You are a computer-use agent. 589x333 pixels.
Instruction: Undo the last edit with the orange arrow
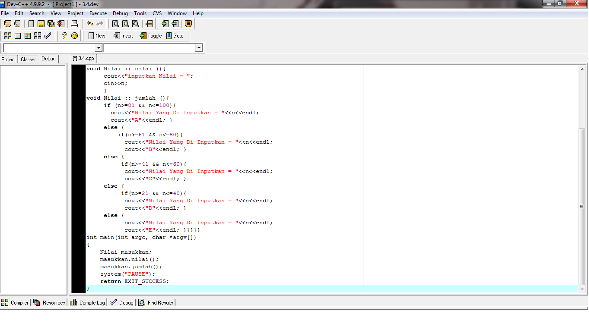[x=90, y=24]
